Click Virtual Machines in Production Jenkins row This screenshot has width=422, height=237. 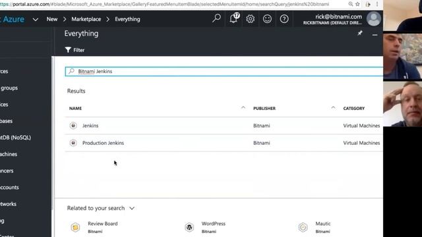[361, 143]
